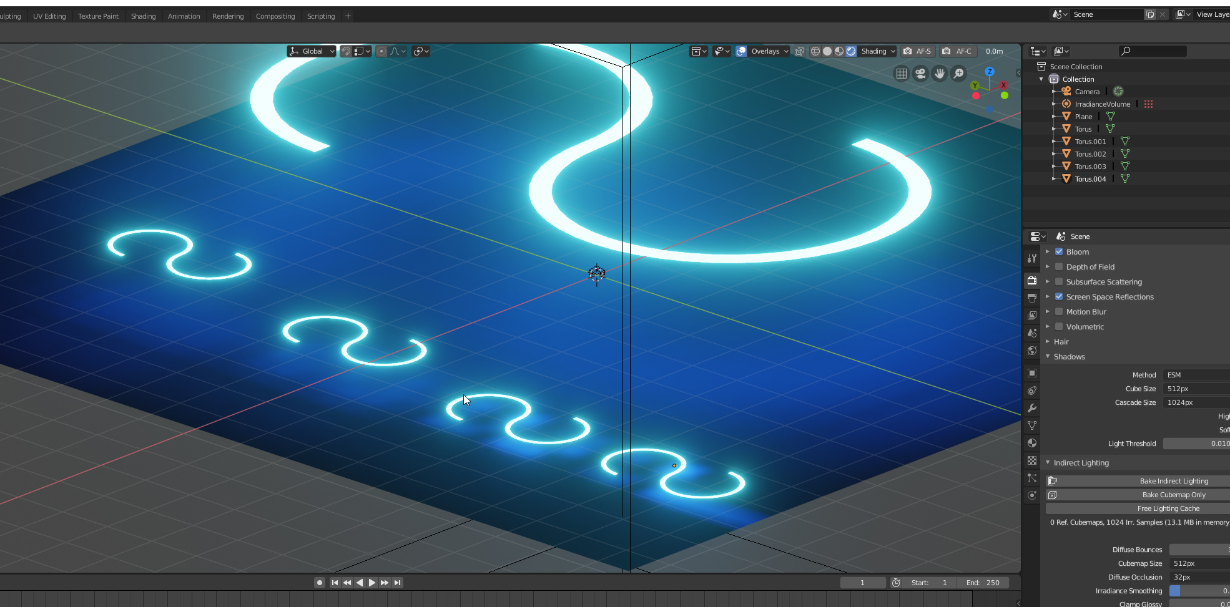Switch to solid viewport shading
The height and width of the screenshot is (607, 1230).
[x=827, y=51]
